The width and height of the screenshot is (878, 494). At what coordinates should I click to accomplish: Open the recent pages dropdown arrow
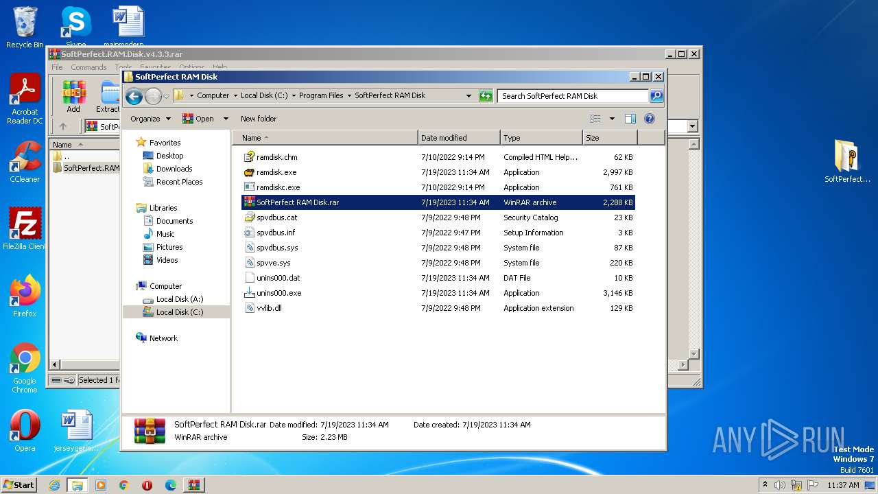pyautogui.click(x=166, y=96)
